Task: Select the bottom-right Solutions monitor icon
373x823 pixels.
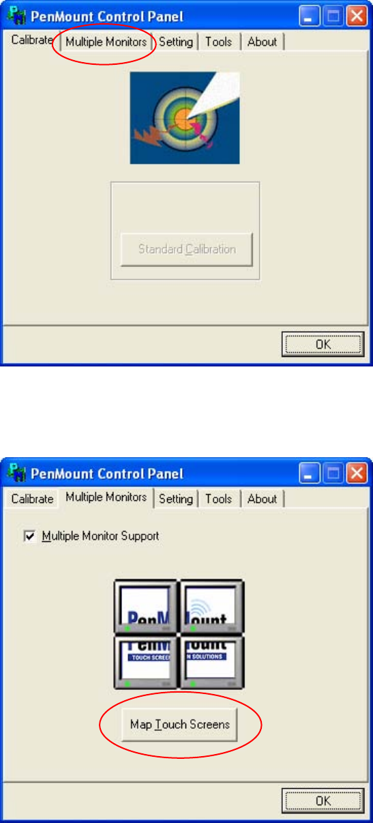Action: (211, 661)
